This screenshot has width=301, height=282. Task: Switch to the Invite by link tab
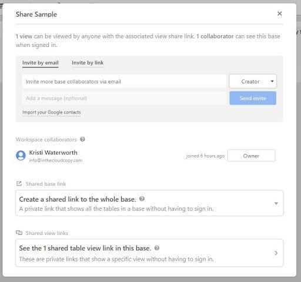click(x=88, y=63)
